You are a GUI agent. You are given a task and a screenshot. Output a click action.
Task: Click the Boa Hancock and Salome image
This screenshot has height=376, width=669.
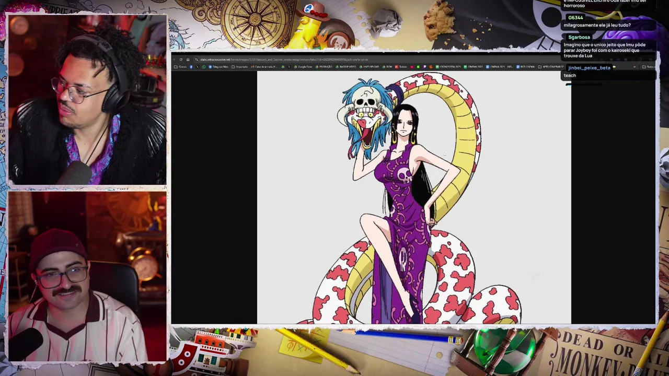click(414, 197)
